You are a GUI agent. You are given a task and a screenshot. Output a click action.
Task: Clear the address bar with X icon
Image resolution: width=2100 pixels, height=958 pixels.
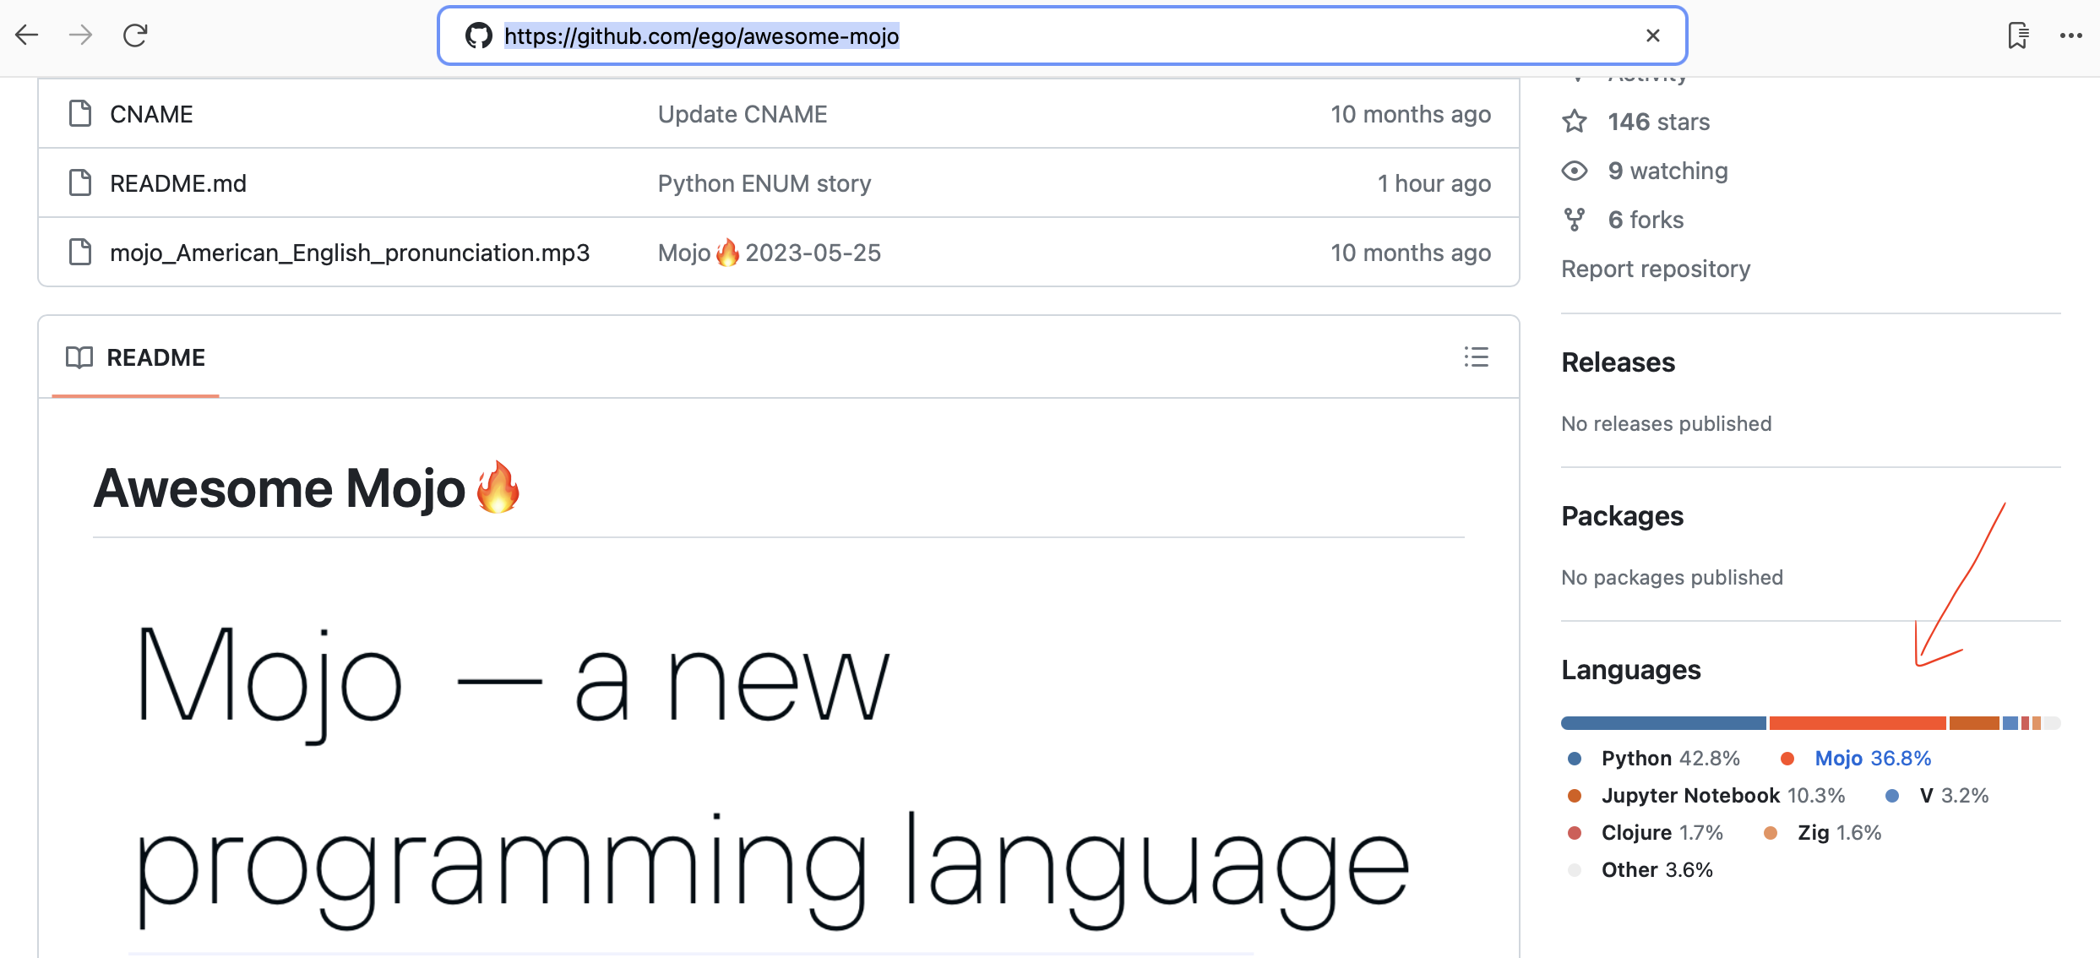coord(1652,35)
